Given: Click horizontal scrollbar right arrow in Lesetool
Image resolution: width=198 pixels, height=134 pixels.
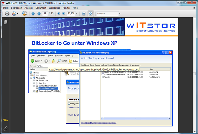Looking at the screenshot, I should click(x=169, y=118).
